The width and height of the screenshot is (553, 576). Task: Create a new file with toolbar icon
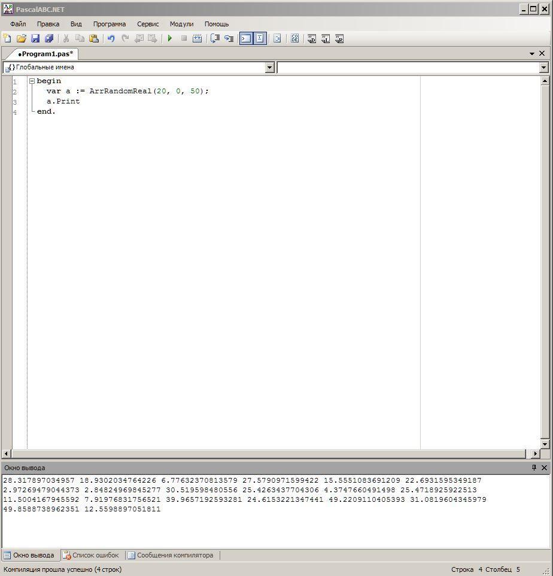(x=7, y=38)
